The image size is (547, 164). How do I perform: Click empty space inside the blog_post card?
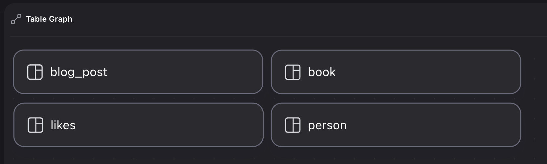pyautogui.click(x=184, y=72)
